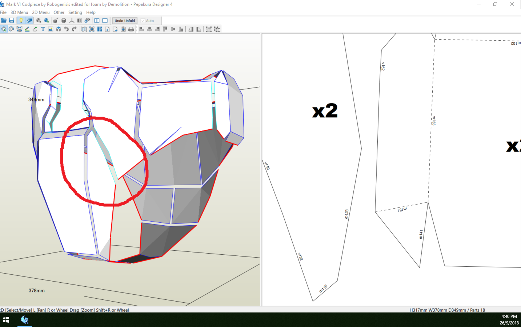Click the Join/Disjoin faces tool
Image resolution: width=521 pixels, height=327 pixels.
pos(19,29)
